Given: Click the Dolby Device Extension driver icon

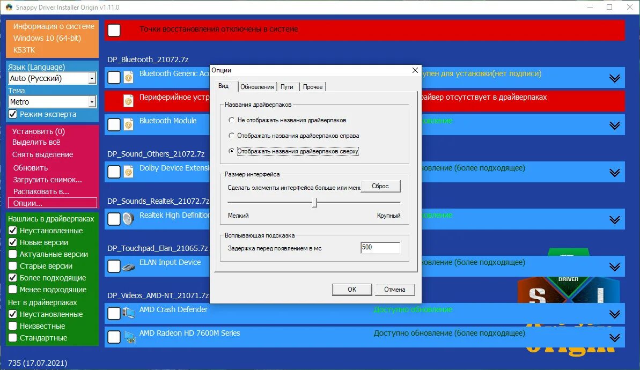Looking at the screenshot, I should 129,172.
